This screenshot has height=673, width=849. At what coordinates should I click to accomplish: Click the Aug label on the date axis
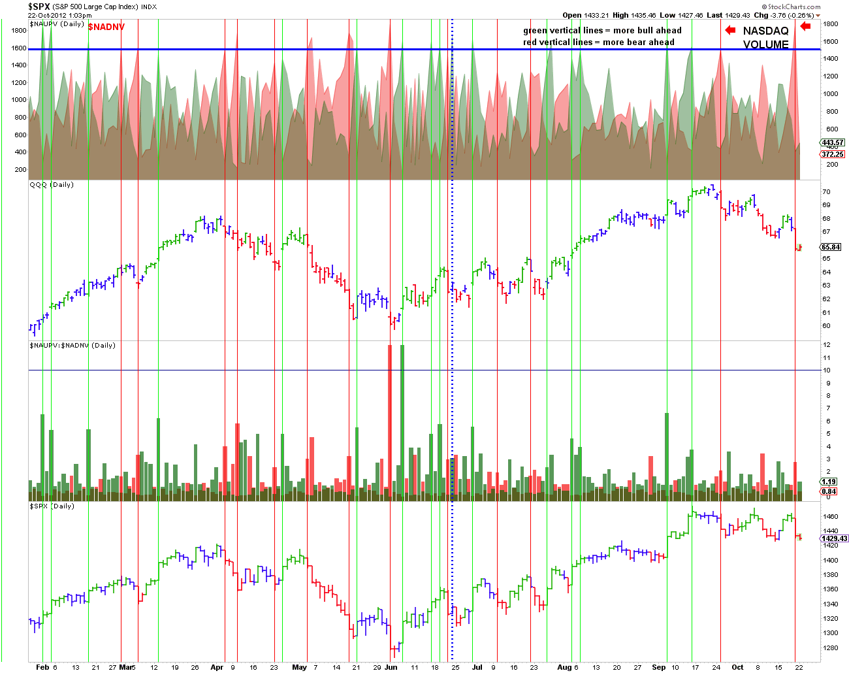point(566,667)
